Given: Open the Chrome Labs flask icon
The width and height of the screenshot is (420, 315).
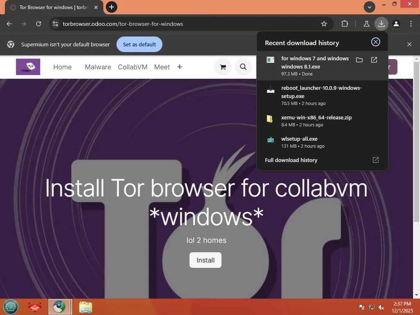Looking at the screenshot, I should [x=366, y=24].
